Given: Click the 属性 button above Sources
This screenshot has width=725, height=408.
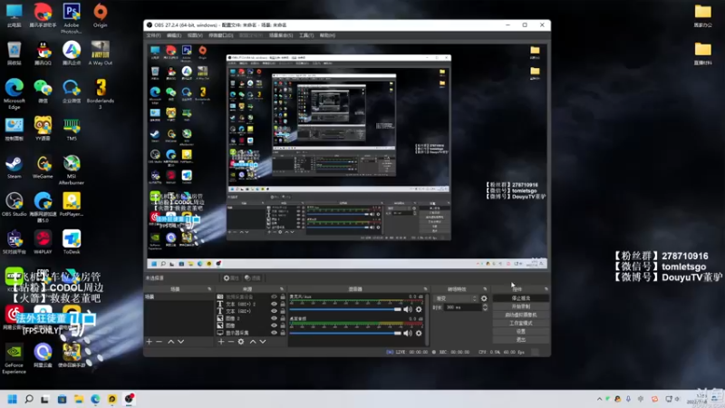Looking at the screenshot, I should coord(231,278).
